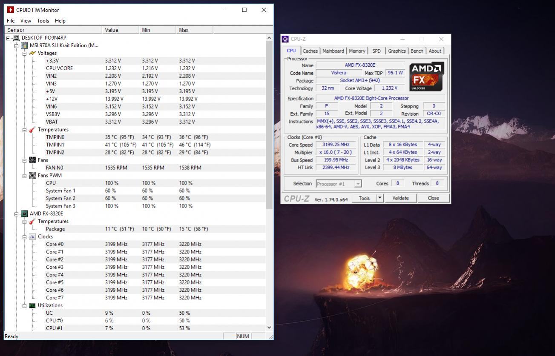555x356 pixels.
Task: Collapse the Fans PWM section
Action: coord(25,176)
